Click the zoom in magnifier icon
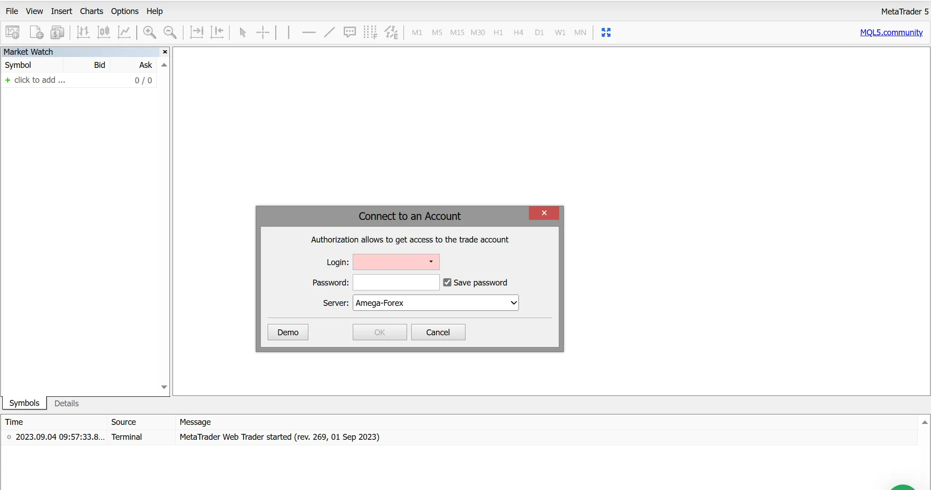This screenshot has width=931, height=490. point(149,32)
